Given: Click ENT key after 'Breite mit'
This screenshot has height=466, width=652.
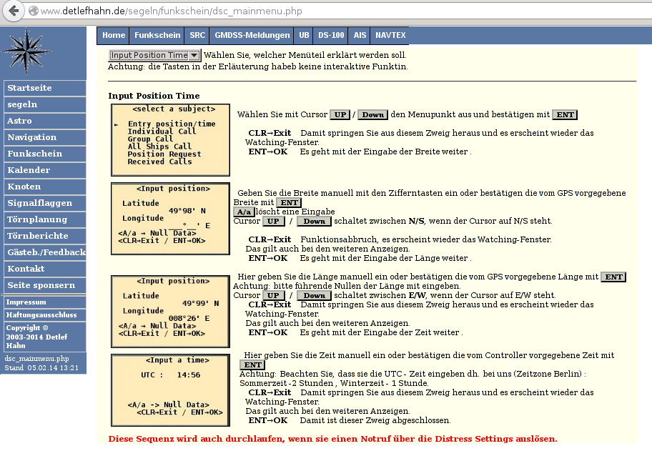Looking at the screenshot, I should [x=290, y=203].
